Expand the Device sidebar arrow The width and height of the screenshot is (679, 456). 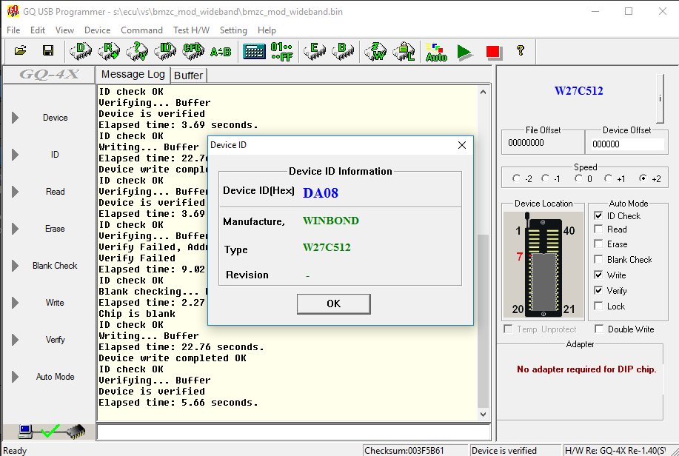point(15,118)
